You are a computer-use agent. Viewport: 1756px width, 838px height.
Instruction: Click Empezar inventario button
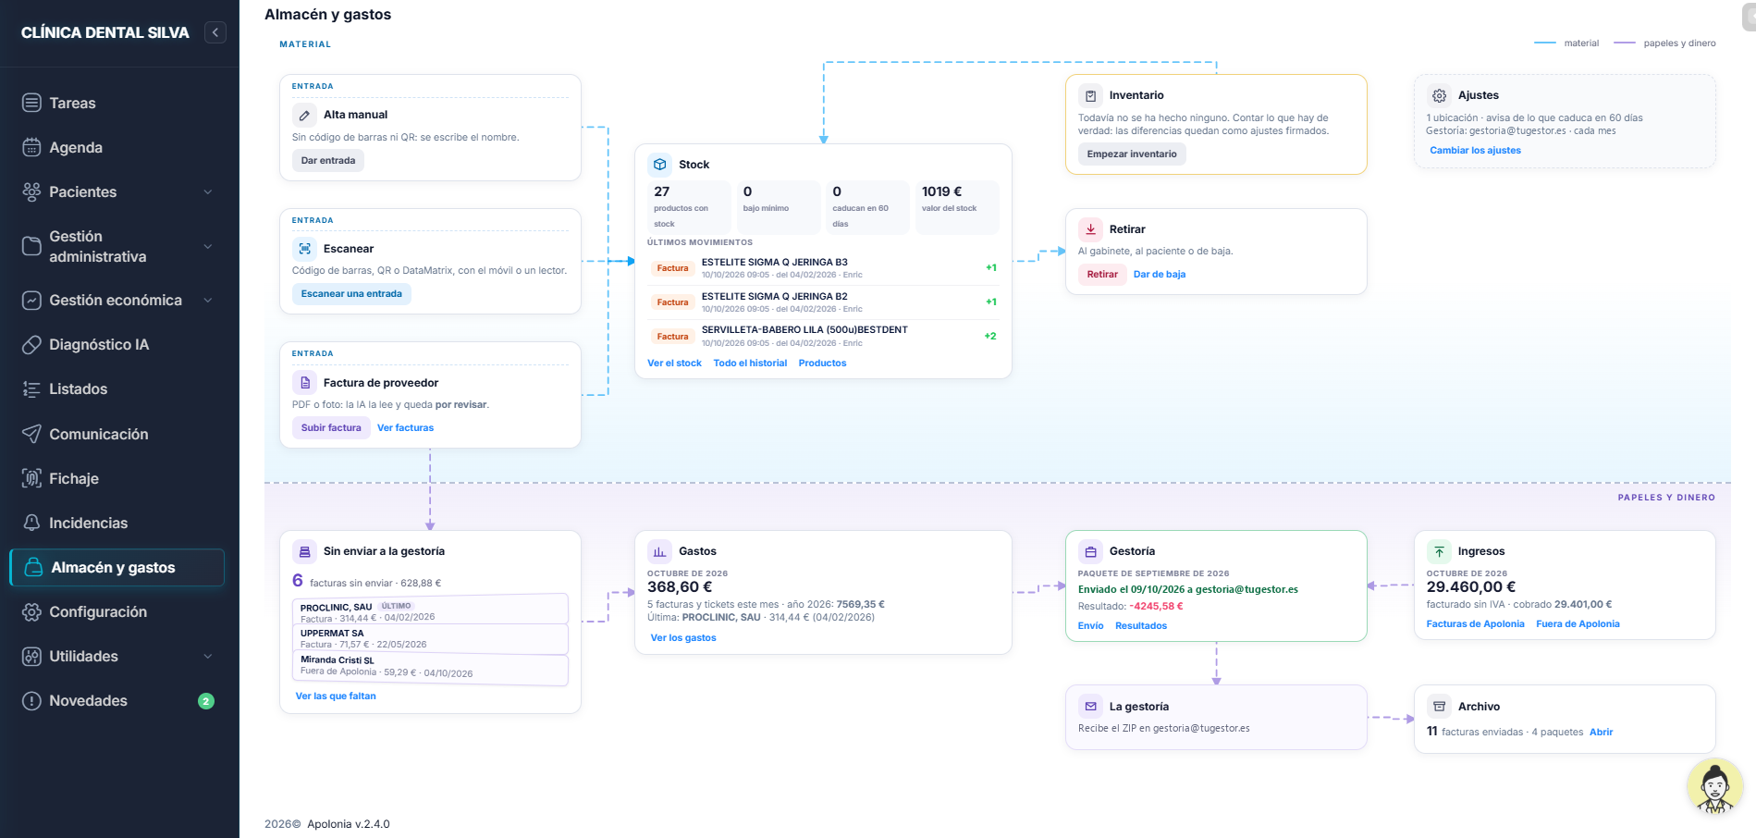[1132, 154]
